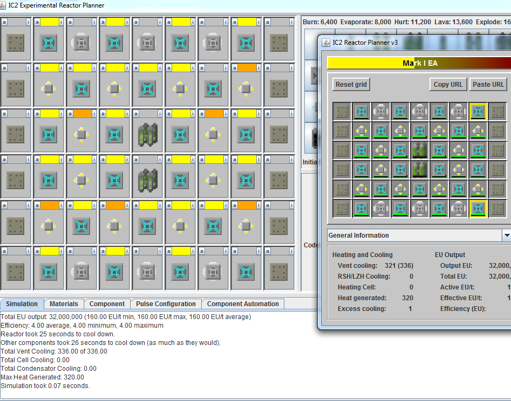511x401 pixels.
Task: Select the lower fuel rod in the large grid
Action: point(148,181)
